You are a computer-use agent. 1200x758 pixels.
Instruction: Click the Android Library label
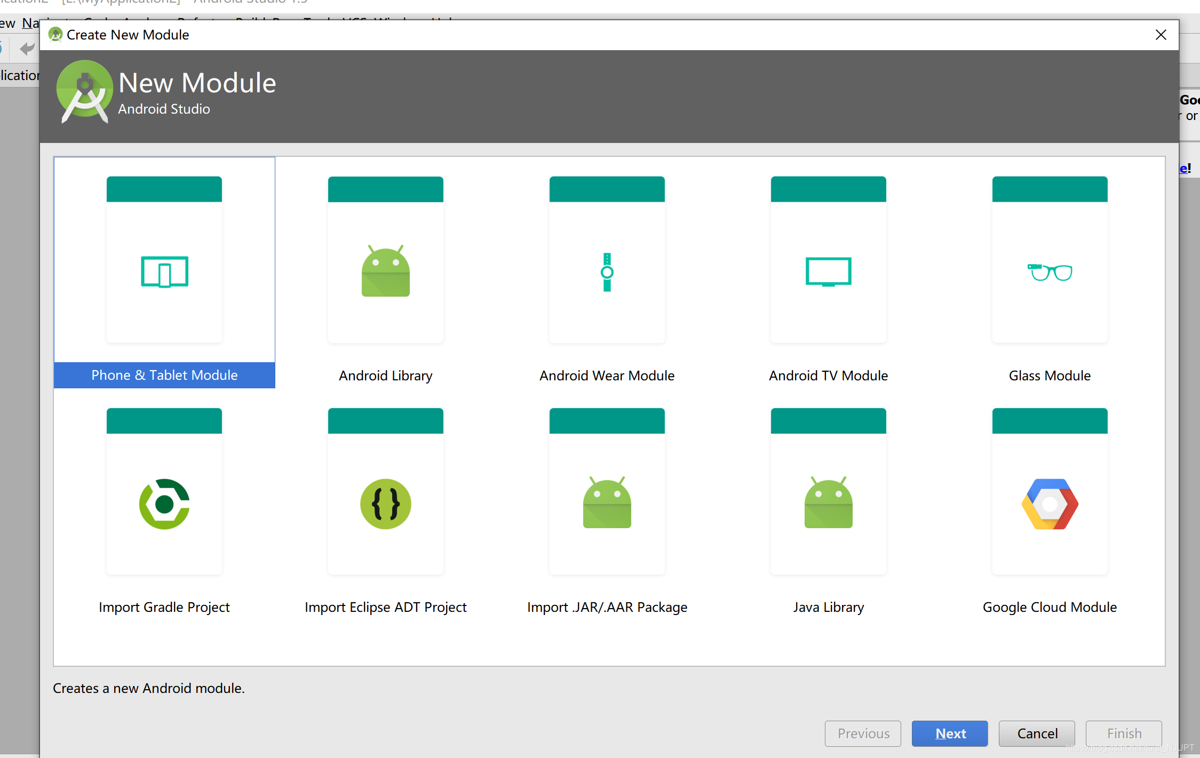pyautogui.click(x=385, y=376)
